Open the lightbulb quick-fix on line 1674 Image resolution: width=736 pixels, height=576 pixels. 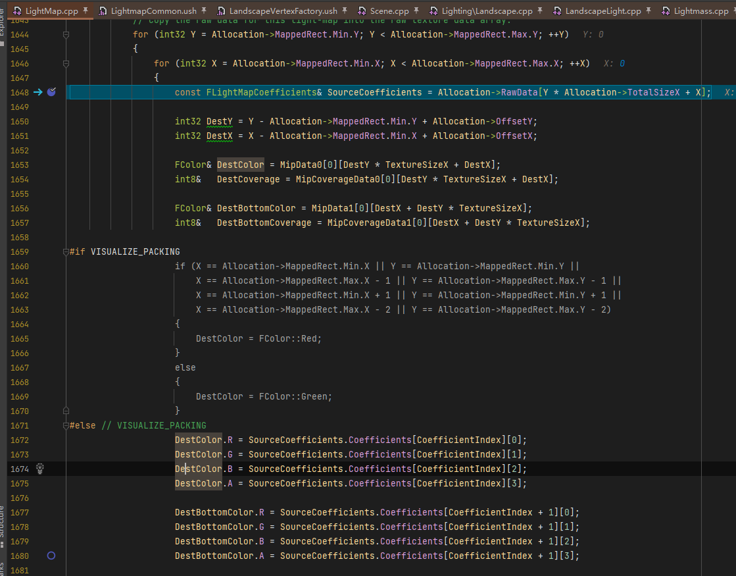(x=40, y=469)
